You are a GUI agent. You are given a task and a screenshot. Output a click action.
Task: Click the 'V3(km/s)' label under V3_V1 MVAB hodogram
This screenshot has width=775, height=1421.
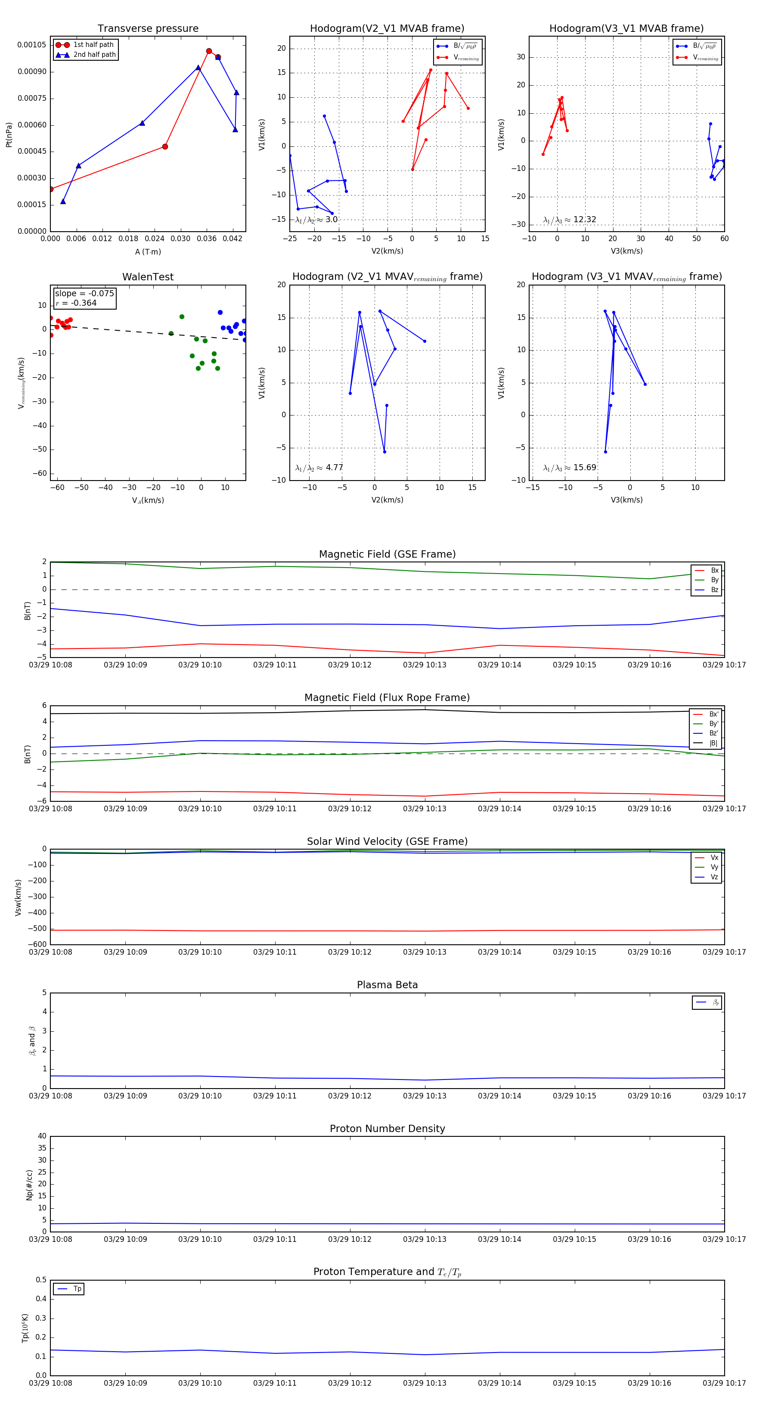click(x=626, y=251)
